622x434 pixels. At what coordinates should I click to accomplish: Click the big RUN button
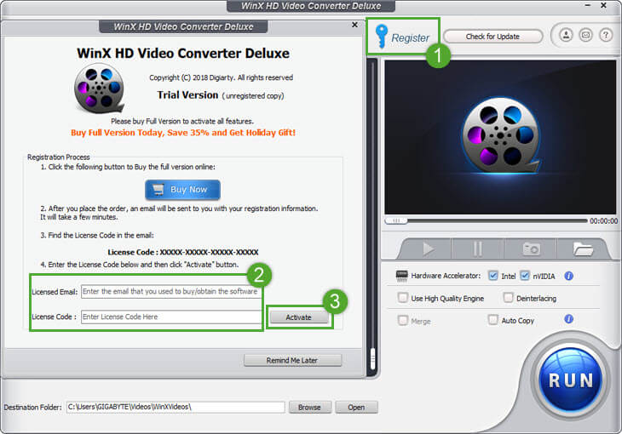[x=570, y=380]
